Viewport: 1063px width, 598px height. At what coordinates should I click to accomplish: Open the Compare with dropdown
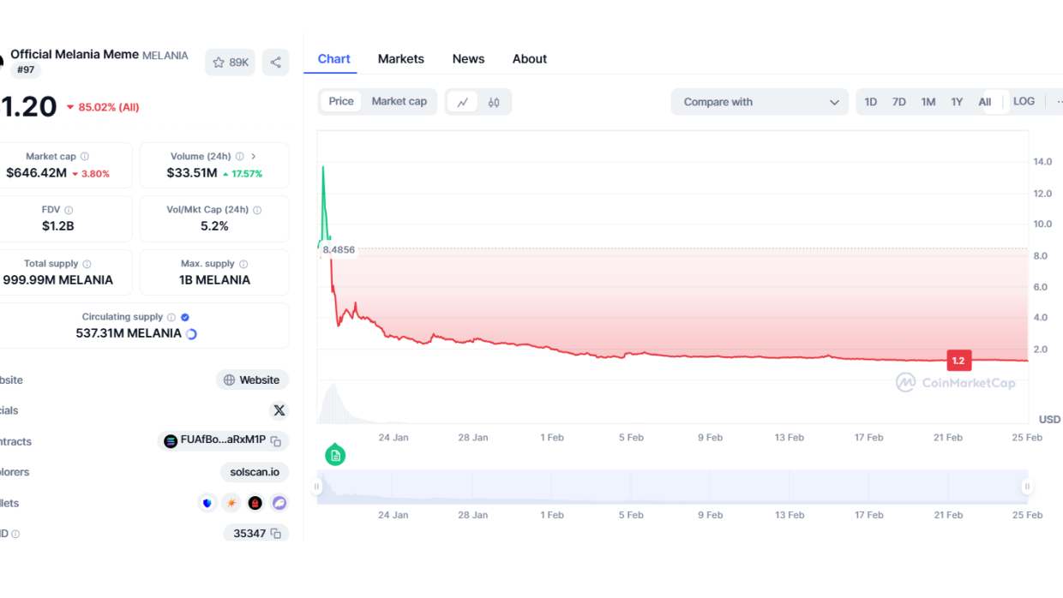[760, 102]
